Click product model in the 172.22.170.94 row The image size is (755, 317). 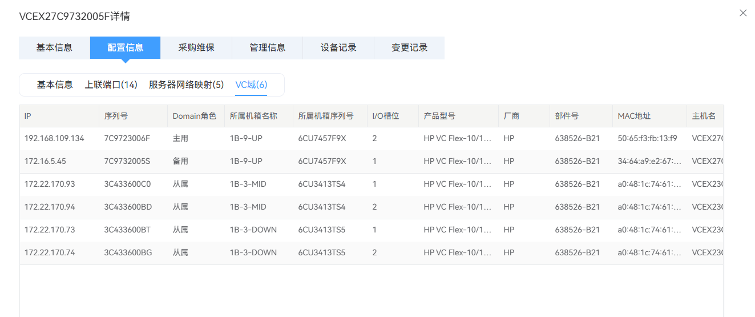tap(458, 207)
